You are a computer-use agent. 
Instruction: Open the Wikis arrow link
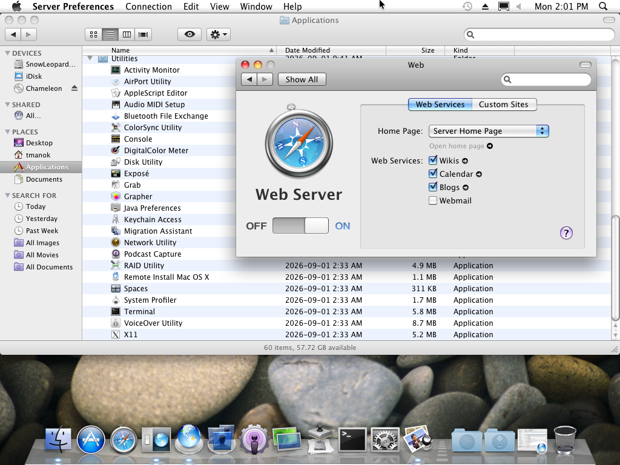tap(465, 161)
